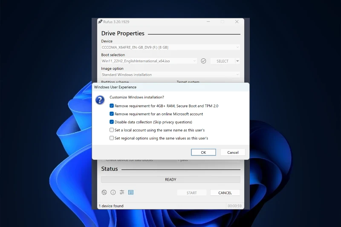Confirm the dialog with OK

click(204, 152)
